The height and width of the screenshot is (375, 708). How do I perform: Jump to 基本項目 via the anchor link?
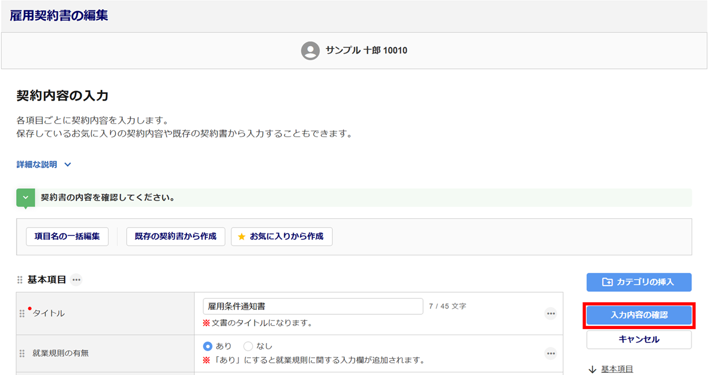(x=617, y=369)
